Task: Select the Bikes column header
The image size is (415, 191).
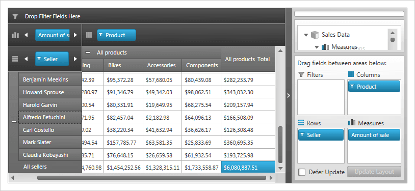Action: point(123,65)
